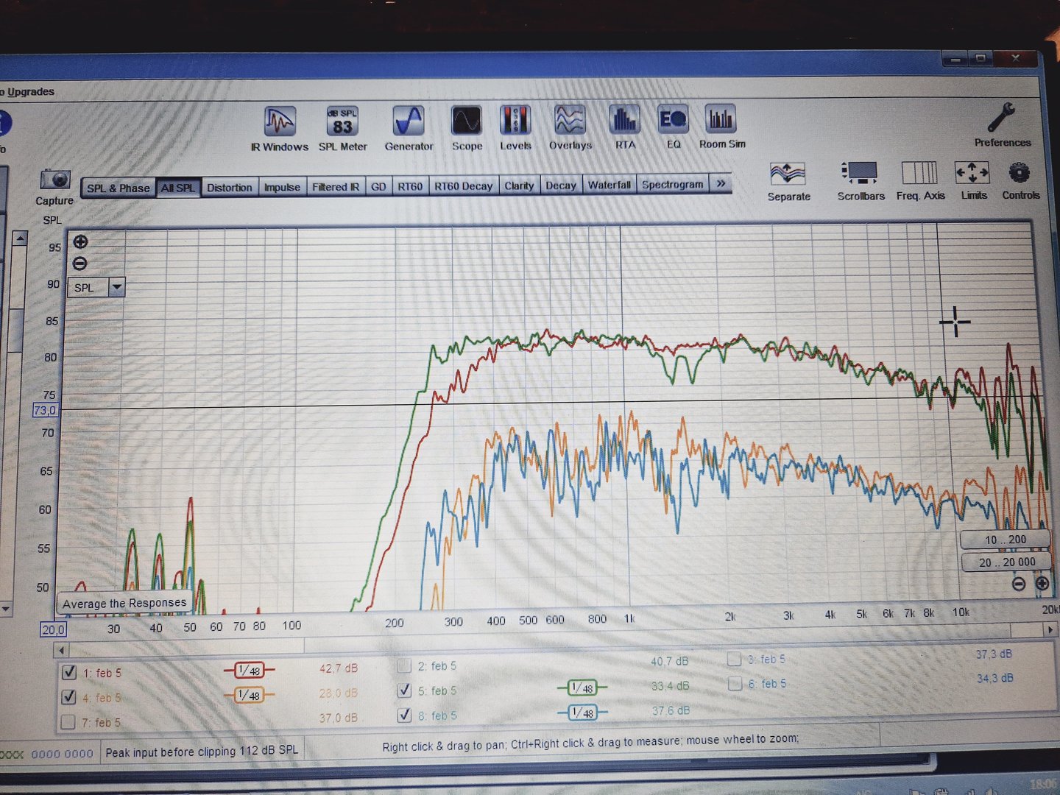
Task: Switch to the All SPL tab
Action: [x=177, y=188]
